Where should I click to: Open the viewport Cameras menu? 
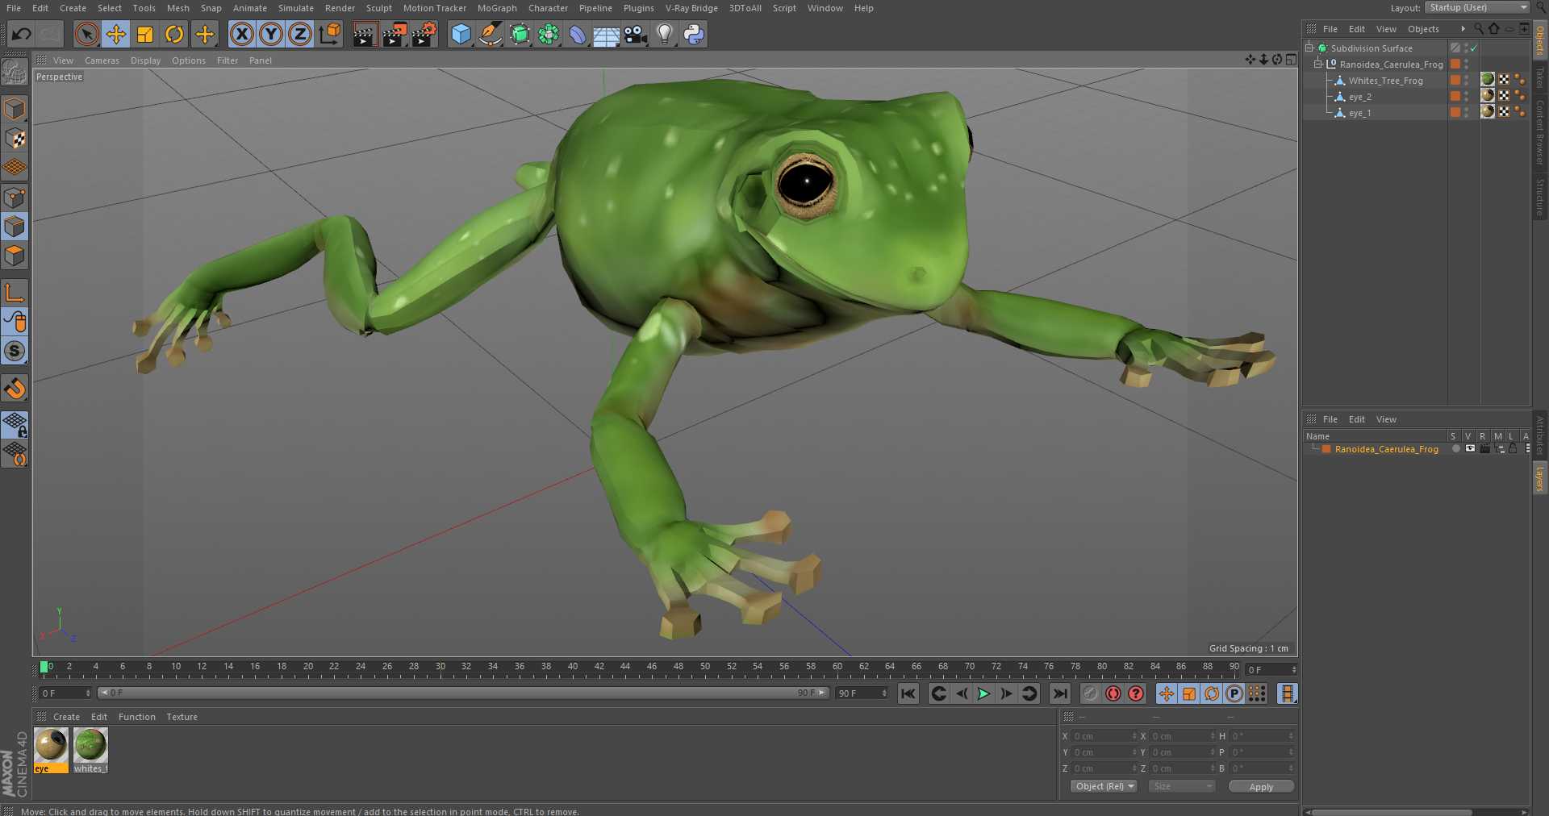[102, 60]
